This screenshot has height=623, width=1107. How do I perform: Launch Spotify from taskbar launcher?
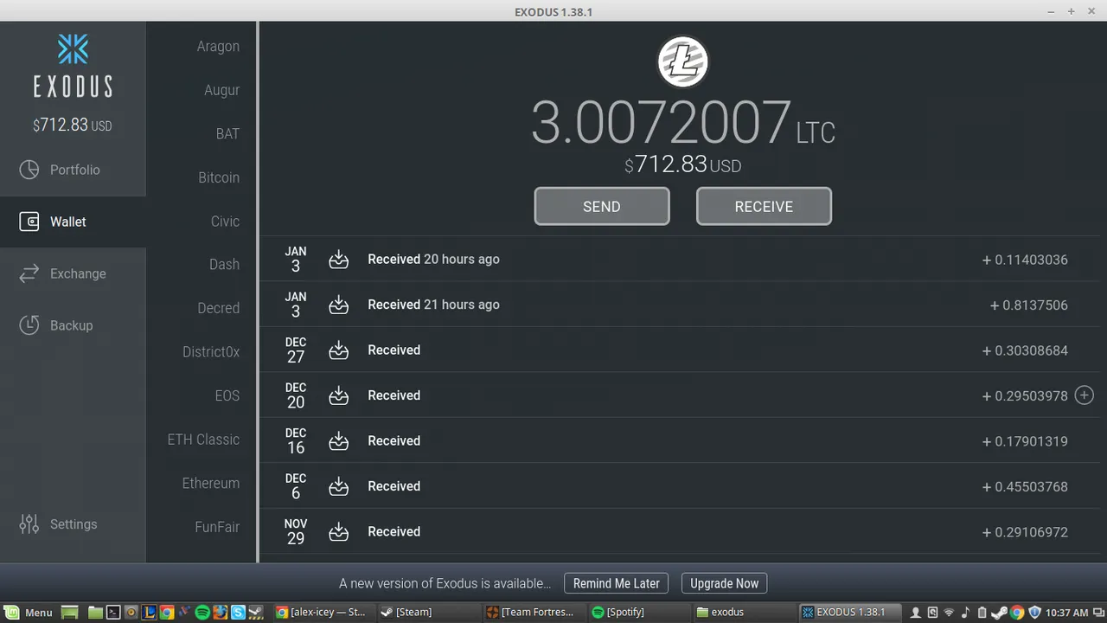(202, 612)
